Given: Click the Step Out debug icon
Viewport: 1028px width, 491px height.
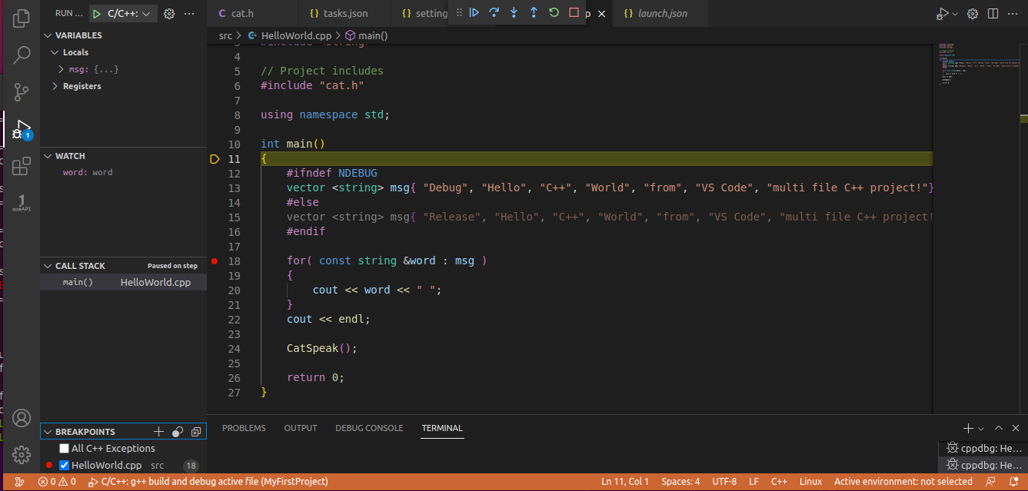Looking at the screenshot, I should (534, 13).
